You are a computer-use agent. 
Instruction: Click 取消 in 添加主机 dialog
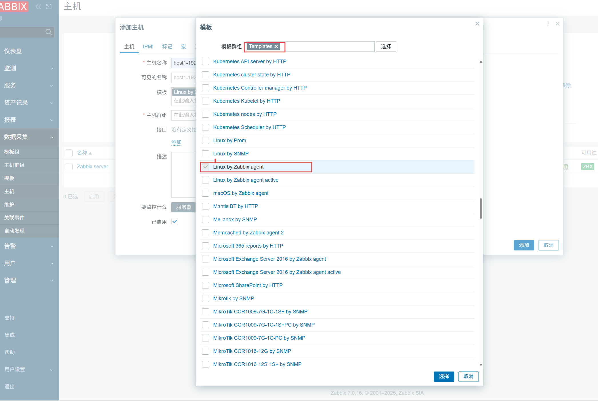pos(549,245)
